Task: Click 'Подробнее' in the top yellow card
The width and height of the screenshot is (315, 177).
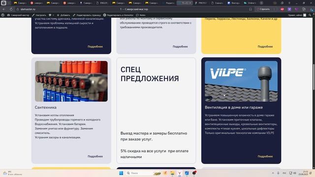Action: coord(265,46)
